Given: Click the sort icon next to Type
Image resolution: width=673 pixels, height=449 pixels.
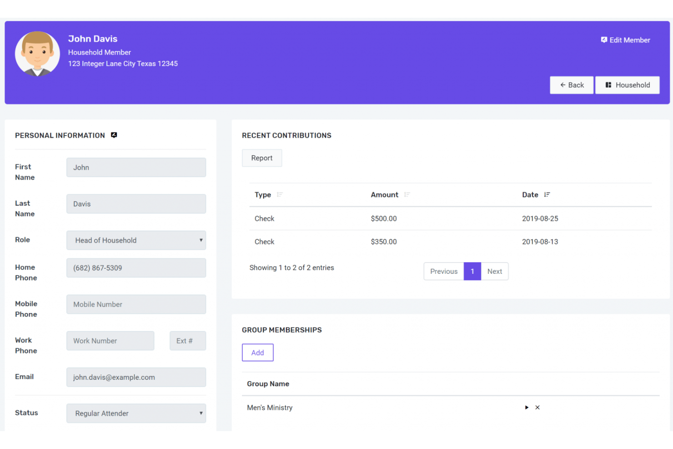Looking at the screenshot, I should tap(280, 195).
